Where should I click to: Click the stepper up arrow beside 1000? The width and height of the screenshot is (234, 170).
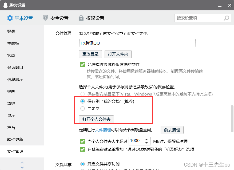(146, 139)
